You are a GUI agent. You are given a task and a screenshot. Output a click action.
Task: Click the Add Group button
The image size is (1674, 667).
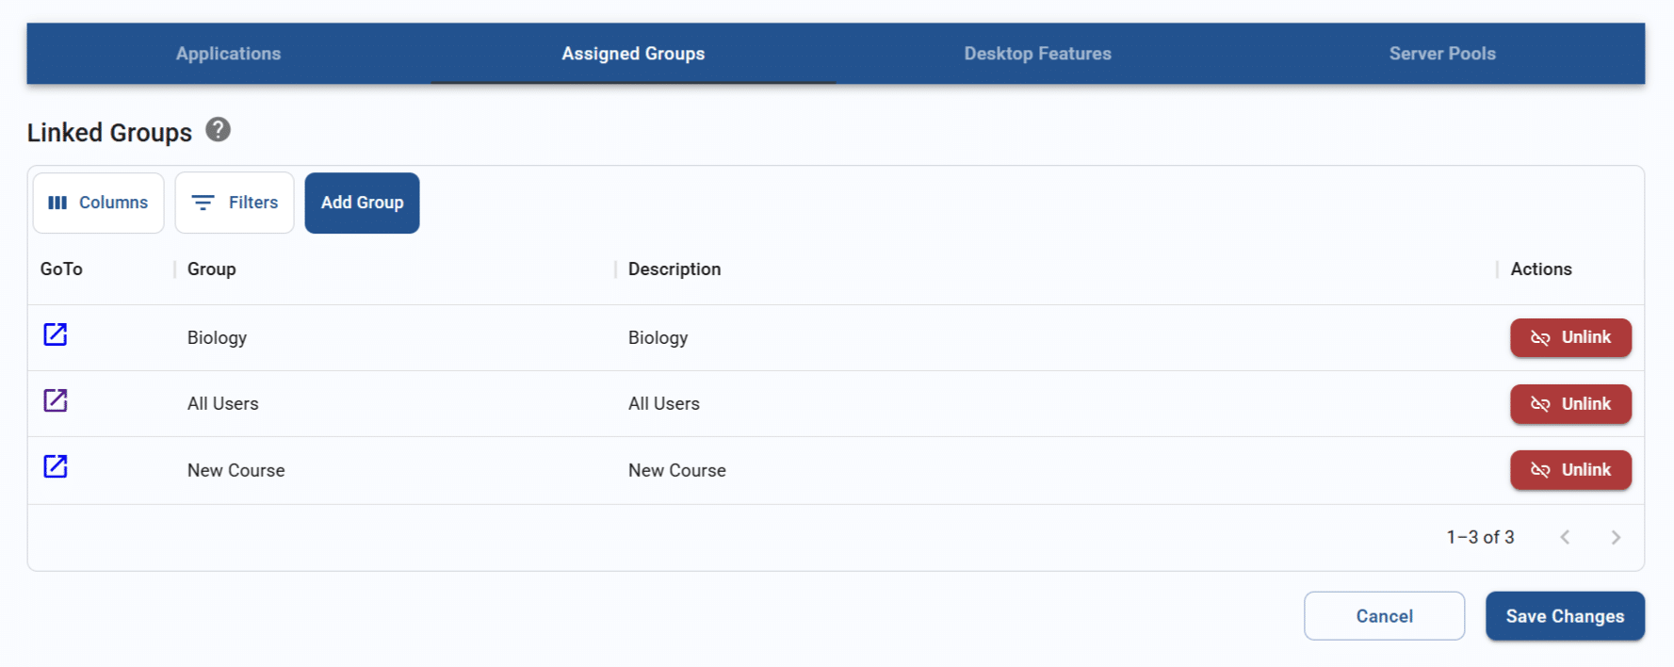[x=362, y=203]
